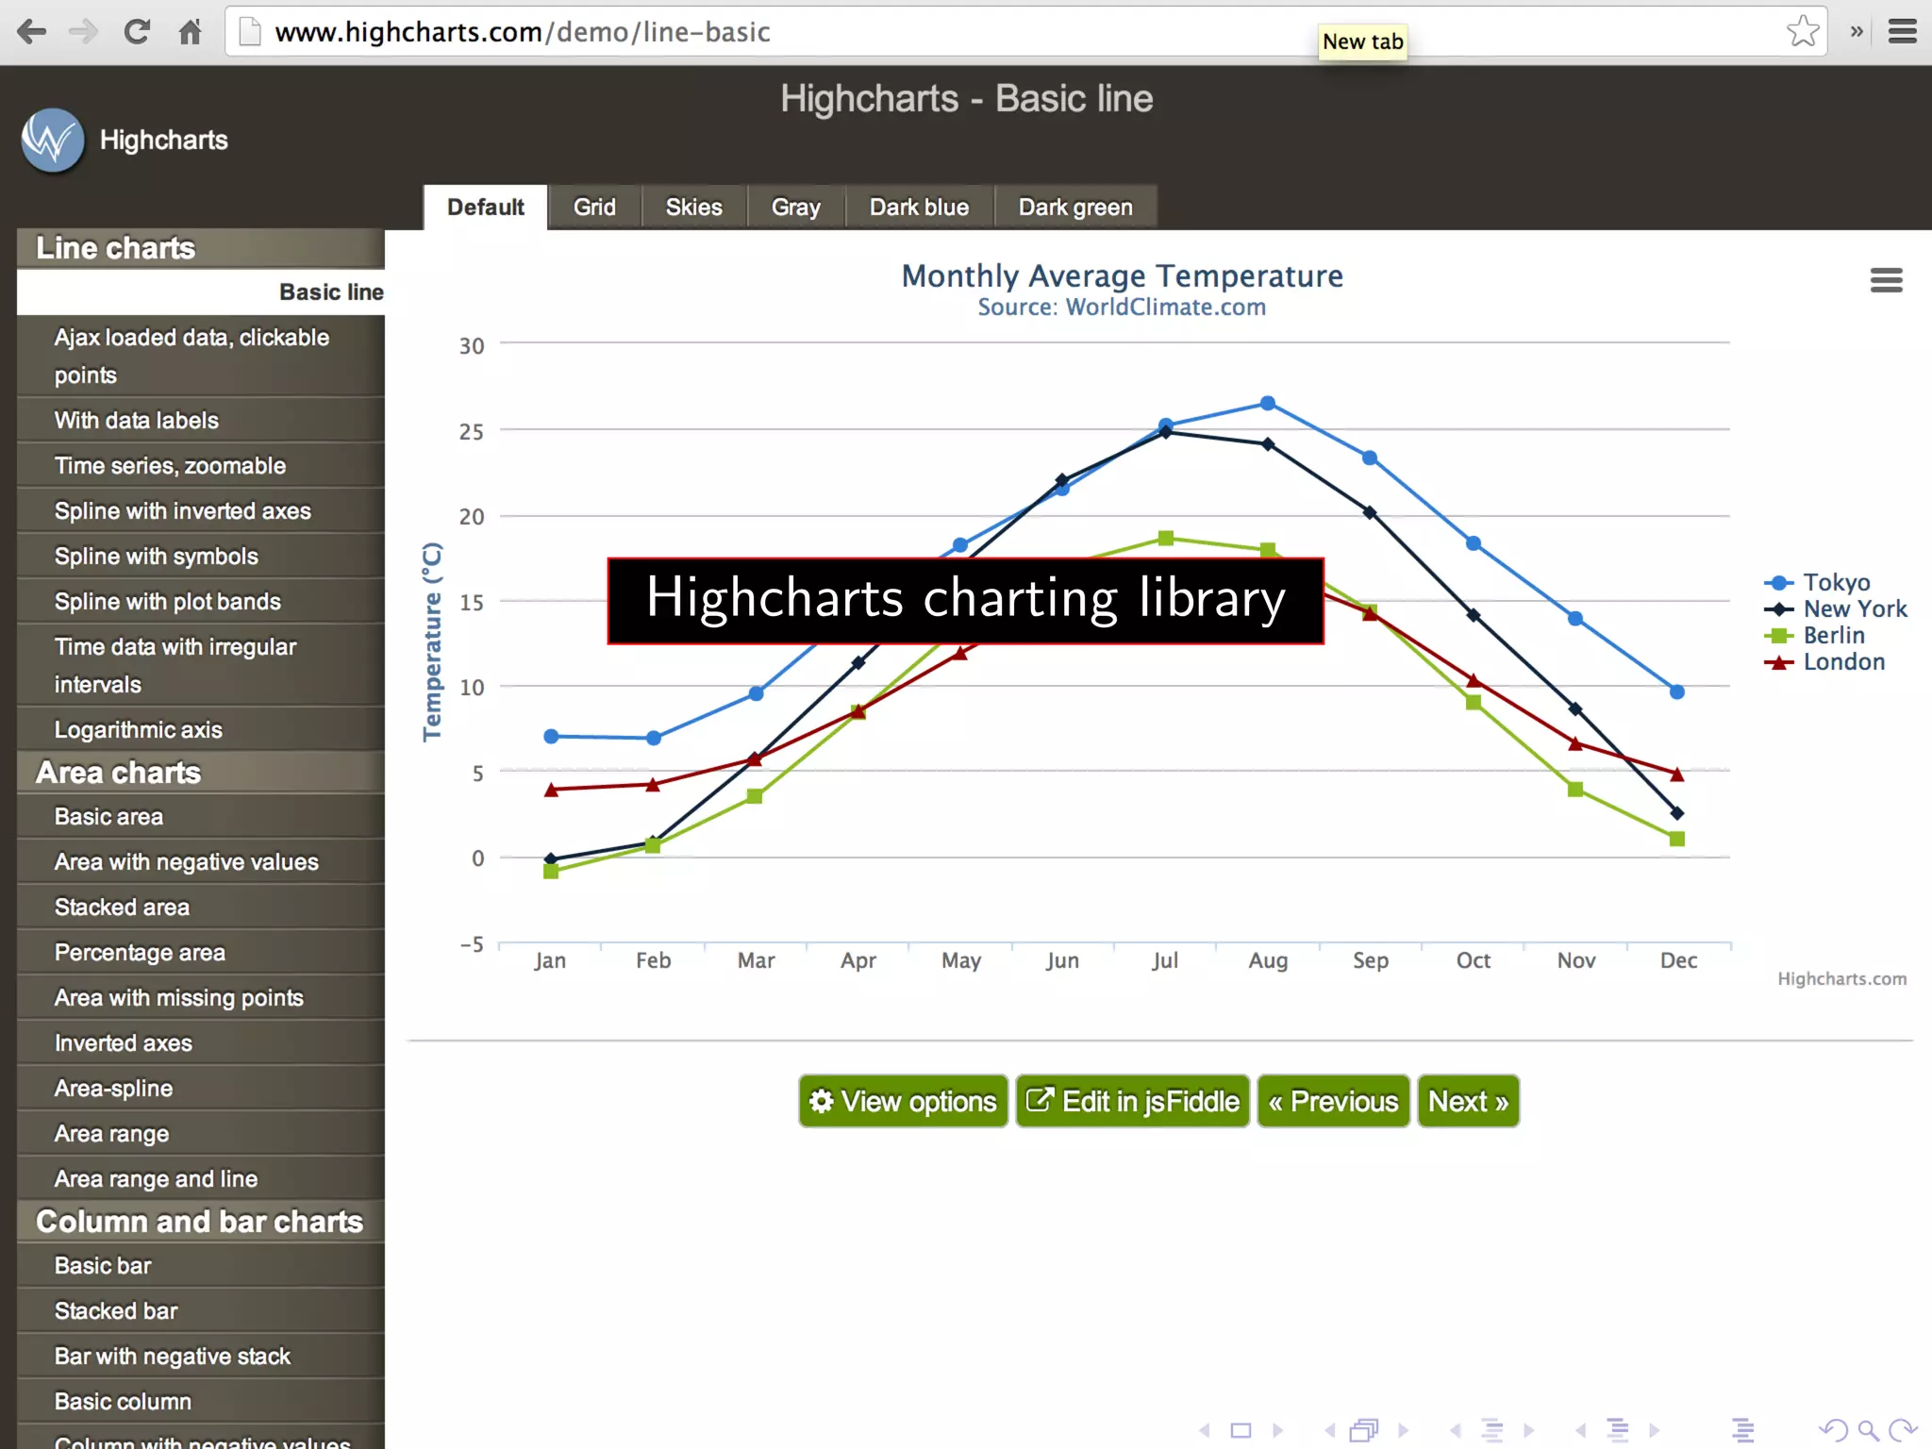
Task: Open the Area-spline demo
Action: pos(201,1089)
